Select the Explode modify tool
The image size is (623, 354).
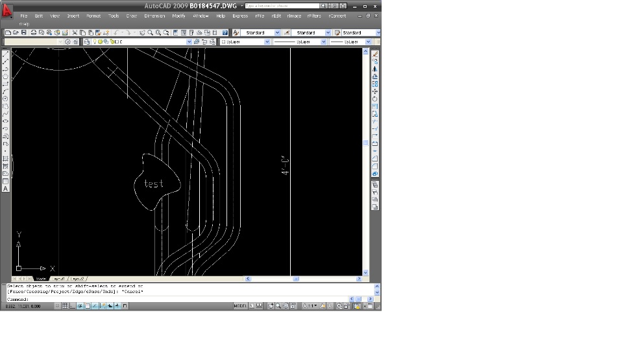(x=375, y=173)
